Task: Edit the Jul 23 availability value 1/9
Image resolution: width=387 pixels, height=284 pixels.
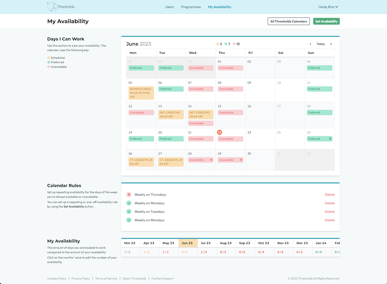Action: [204, 252]
